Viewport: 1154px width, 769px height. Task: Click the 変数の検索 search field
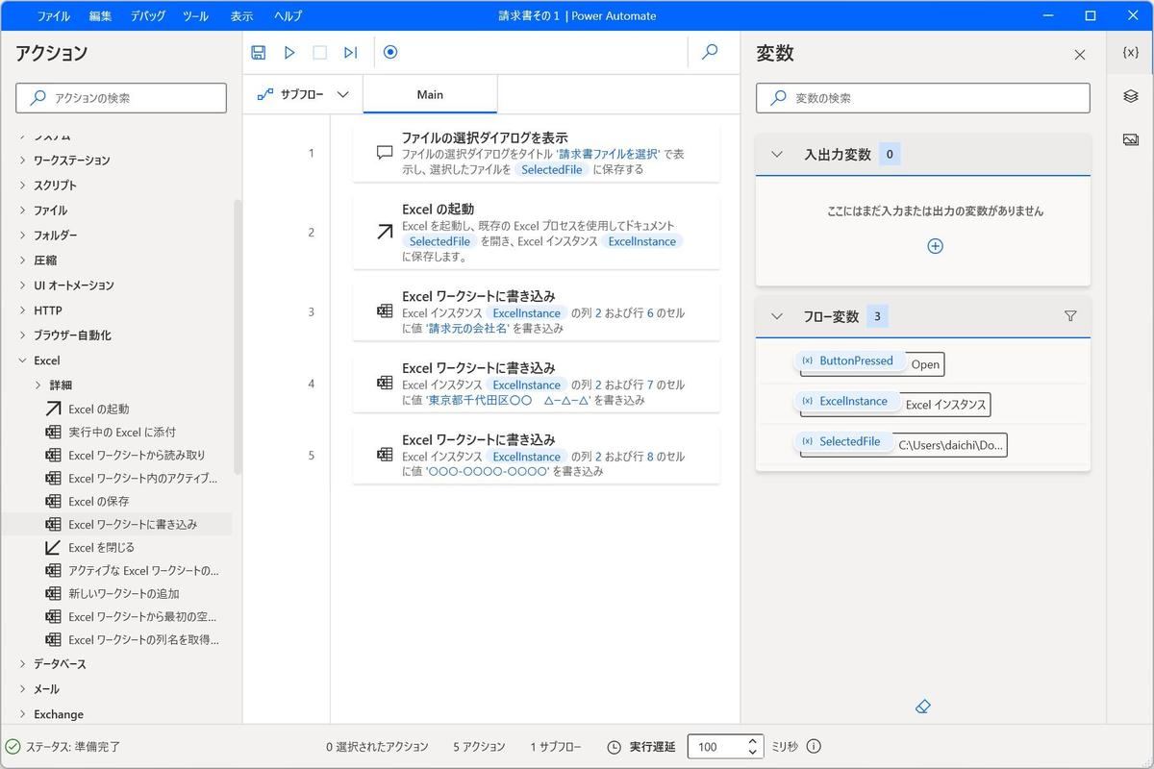click(923, 98)
